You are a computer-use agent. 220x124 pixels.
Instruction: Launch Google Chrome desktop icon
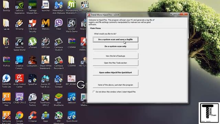pos(19,118)
